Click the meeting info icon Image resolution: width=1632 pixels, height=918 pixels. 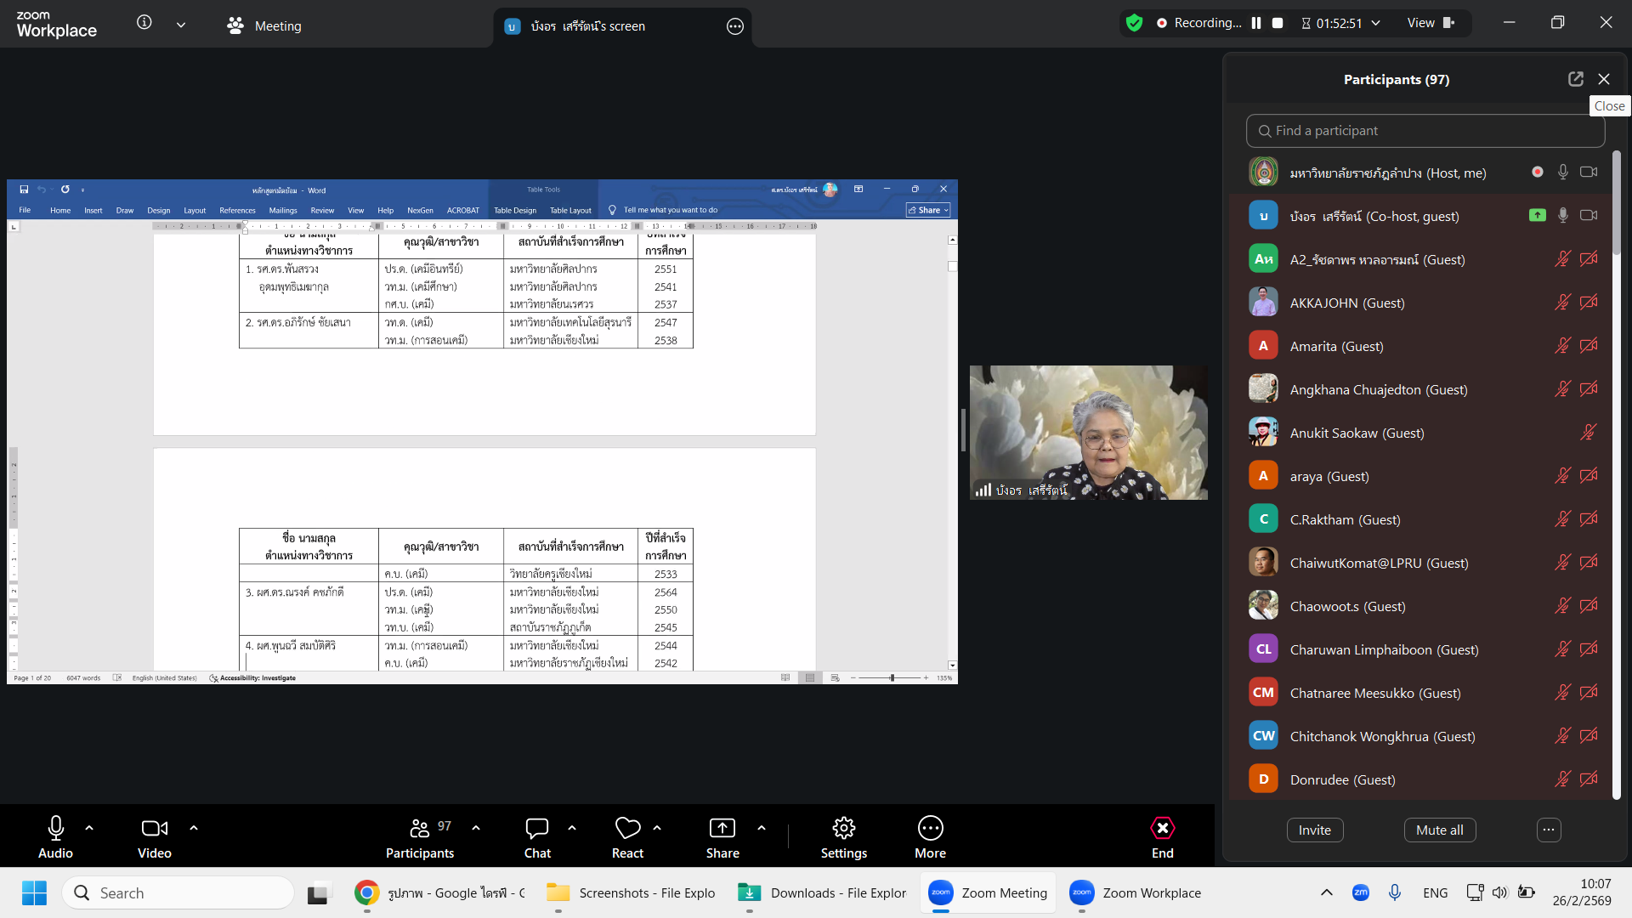pos(144,23)
